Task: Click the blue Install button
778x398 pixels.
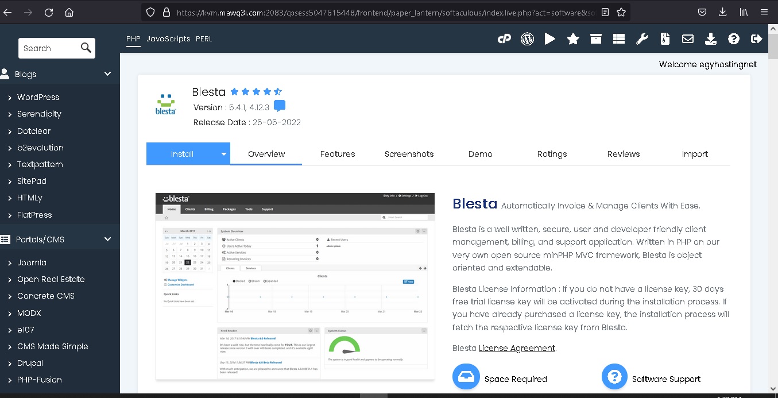Action: click(182, 154)
